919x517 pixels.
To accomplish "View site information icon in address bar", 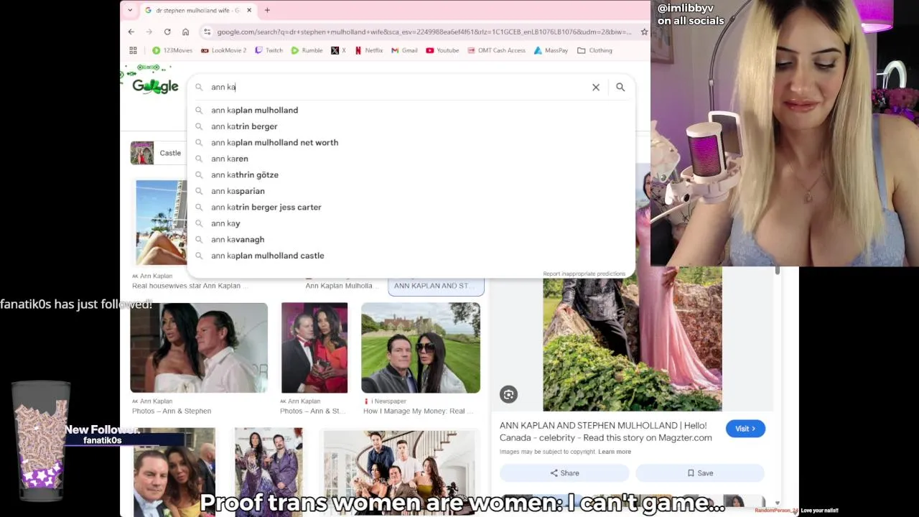I will click(207, 32).
